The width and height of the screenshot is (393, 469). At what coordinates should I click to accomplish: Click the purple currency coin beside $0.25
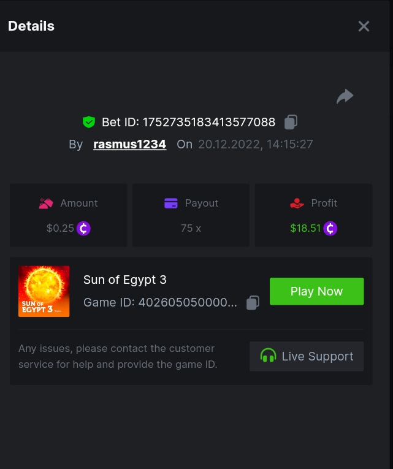point(84,229)
